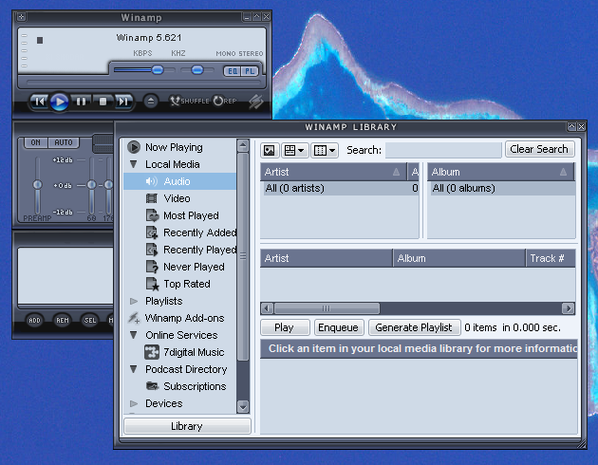This screenshot has width=598, height=465.
Task: Select the Video library item
Action: (x=177, y=198)
